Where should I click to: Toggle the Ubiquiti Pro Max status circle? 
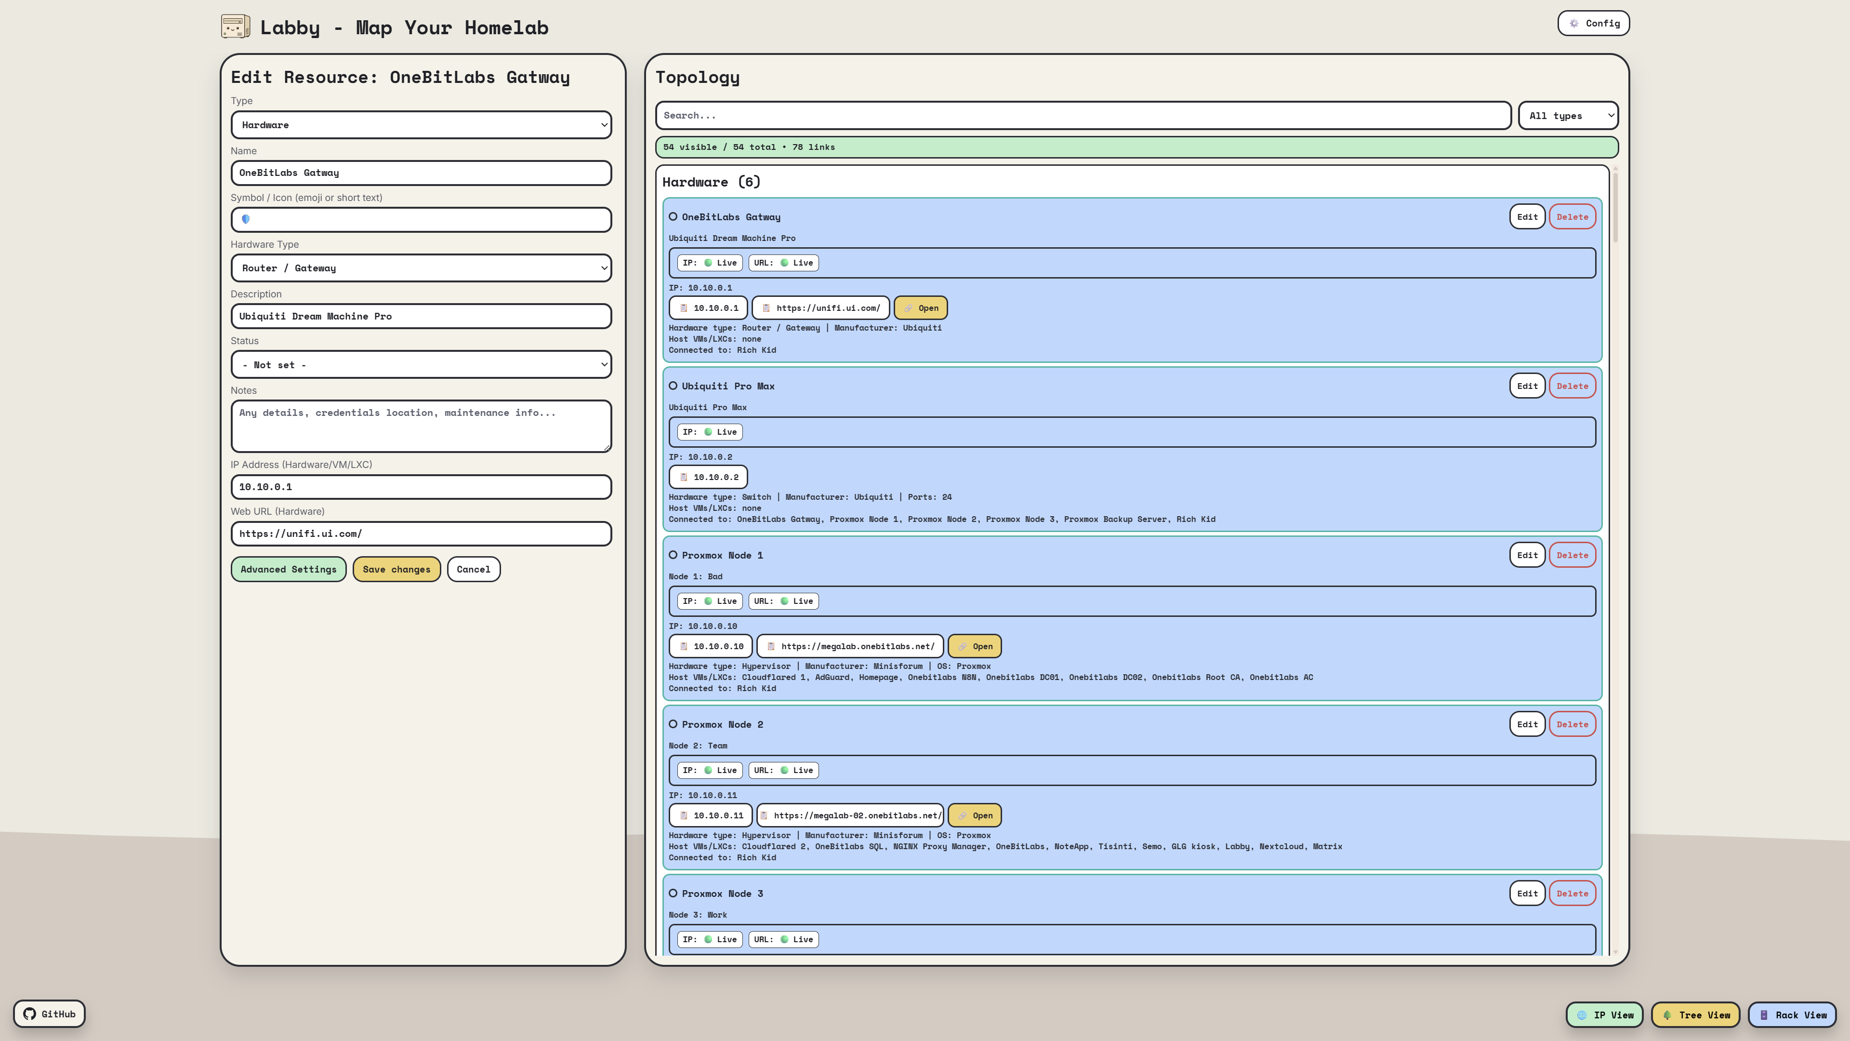click(x=673, y=386)
